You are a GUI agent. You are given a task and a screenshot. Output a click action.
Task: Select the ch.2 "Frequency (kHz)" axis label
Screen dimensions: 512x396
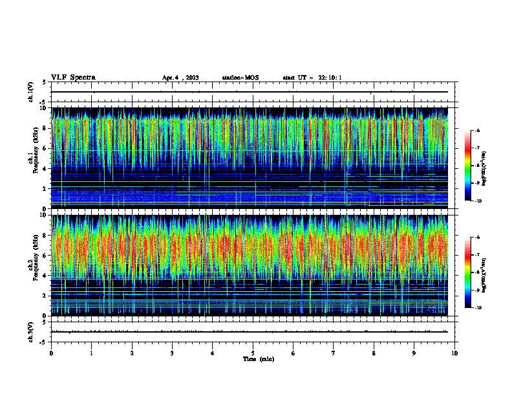coord(36,258)
